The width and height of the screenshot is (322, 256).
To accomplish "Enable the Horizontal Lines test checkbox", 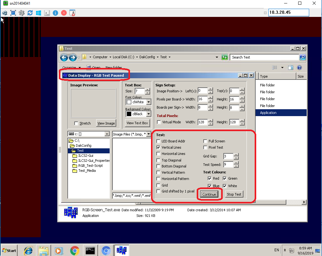I will (x=158, y=154).
